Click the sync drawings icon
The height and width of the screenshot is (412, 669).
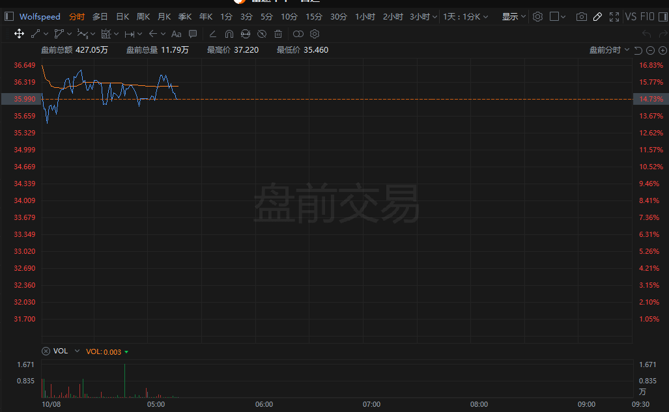pos(246,34)
